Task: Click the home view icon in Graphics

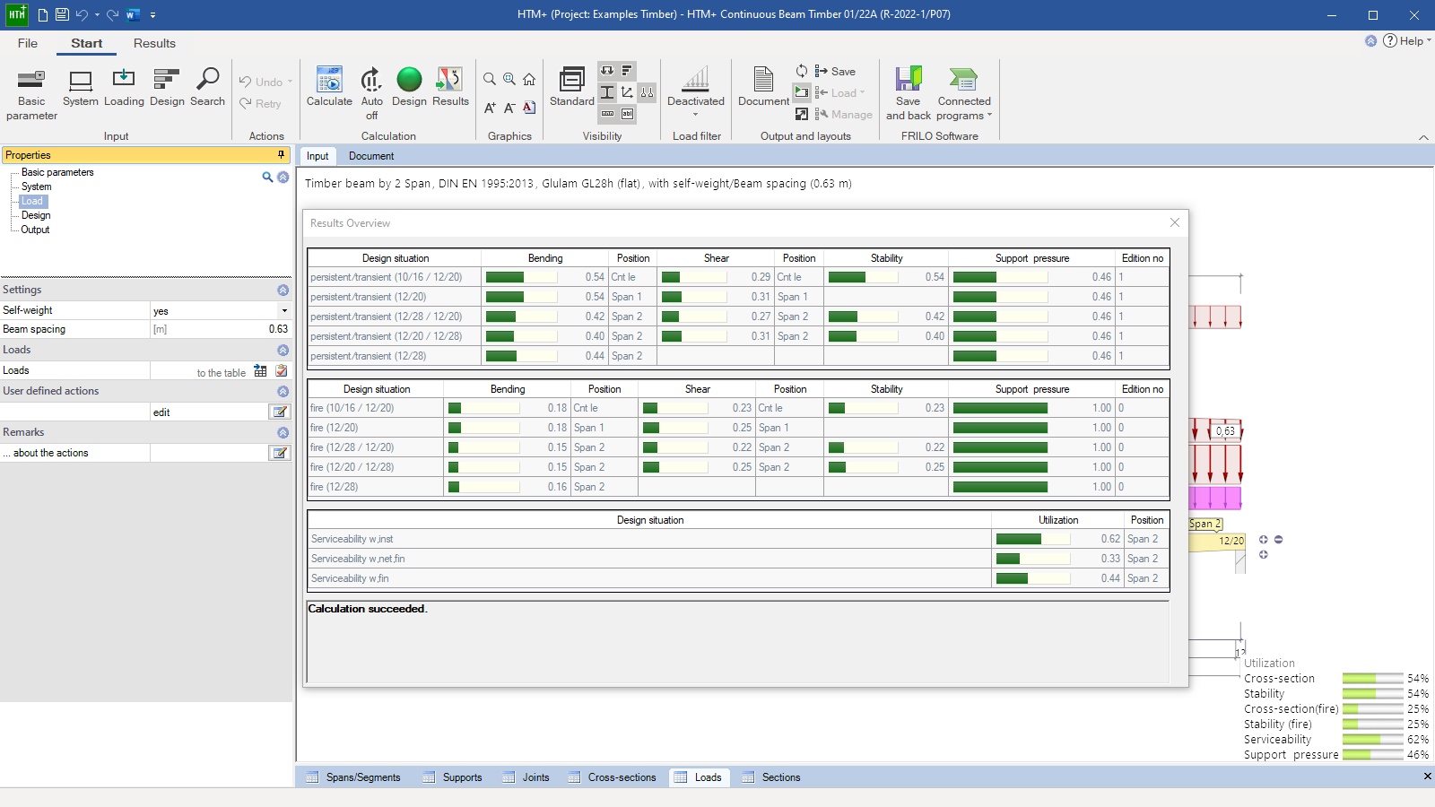Action: click(x=529, y=79)
